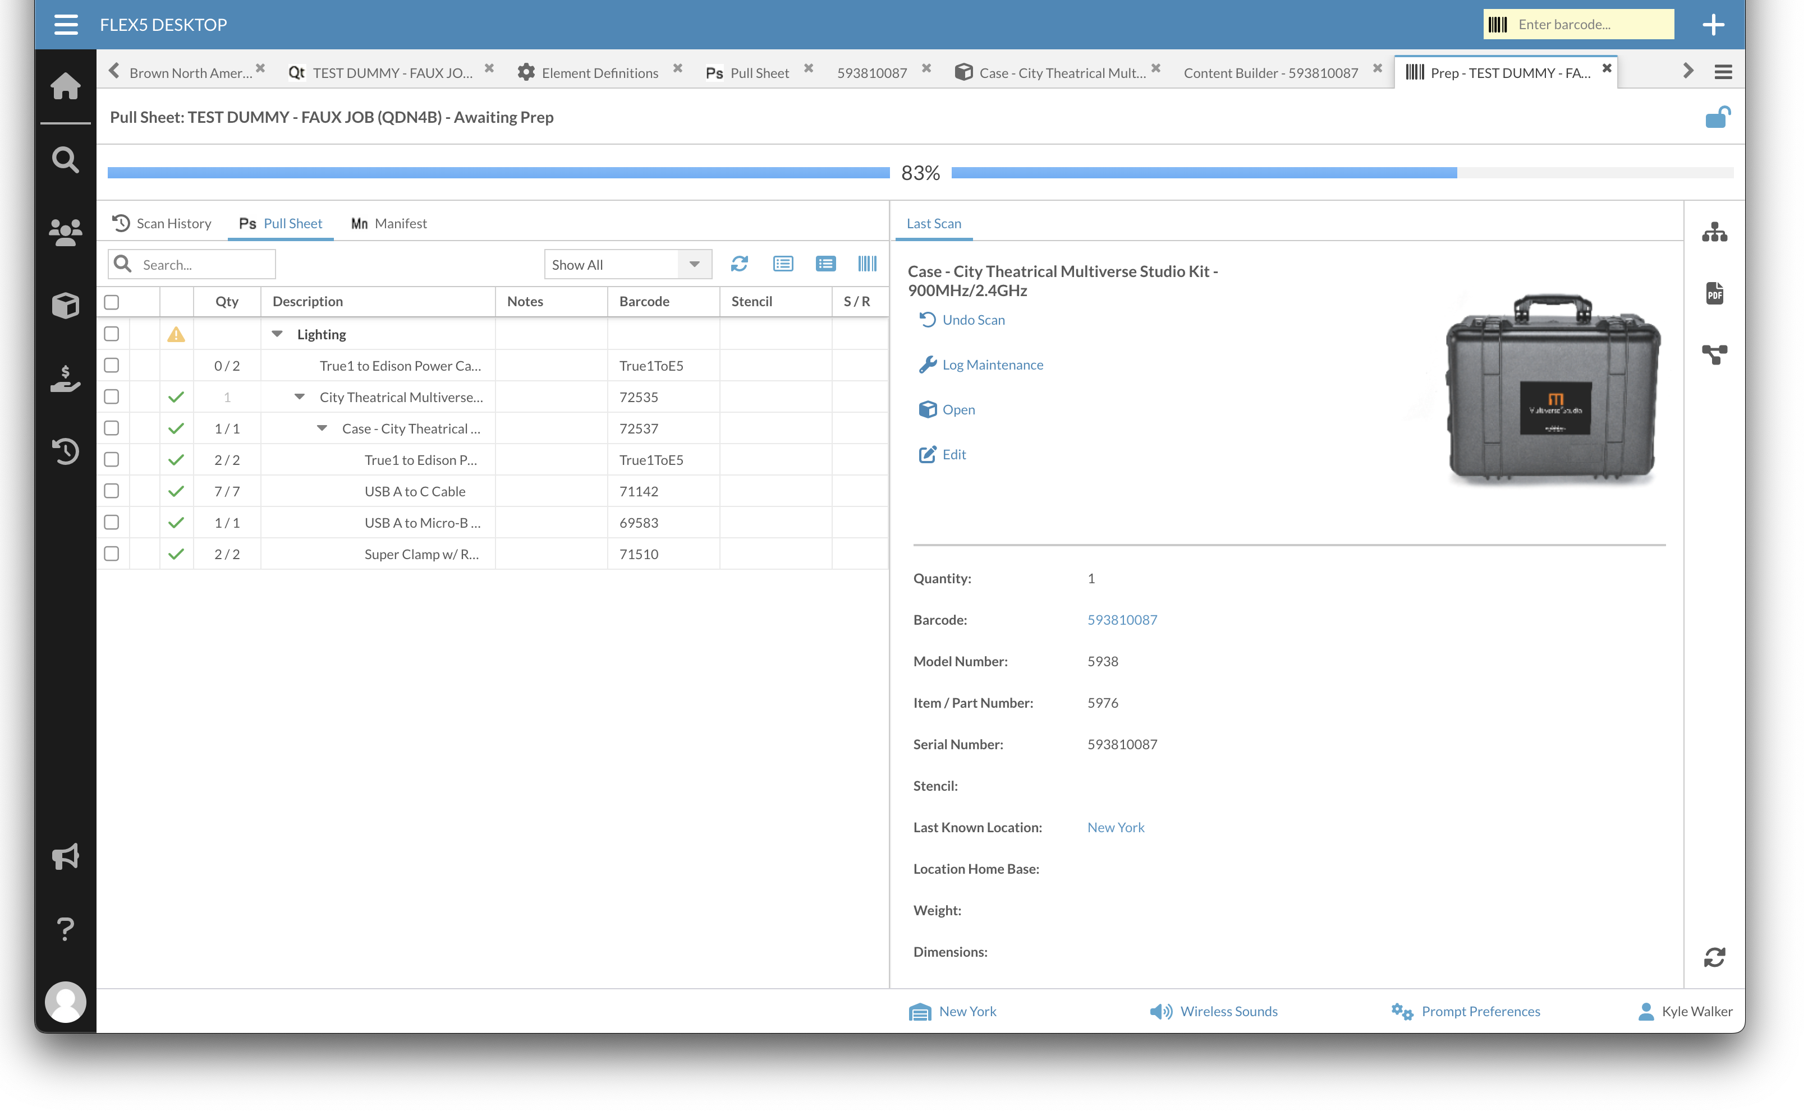Tick the select-all header checkbox
This screenshot has height=1116, width=1808.
click(112, 302)
